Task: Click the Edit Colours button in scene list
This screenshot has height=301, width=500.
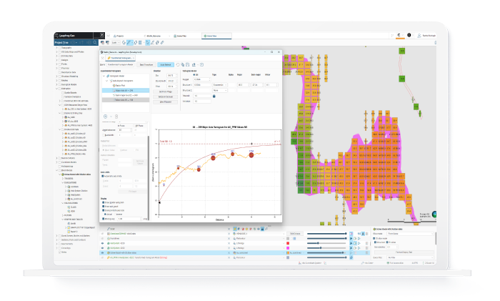Action: (295, 234)
